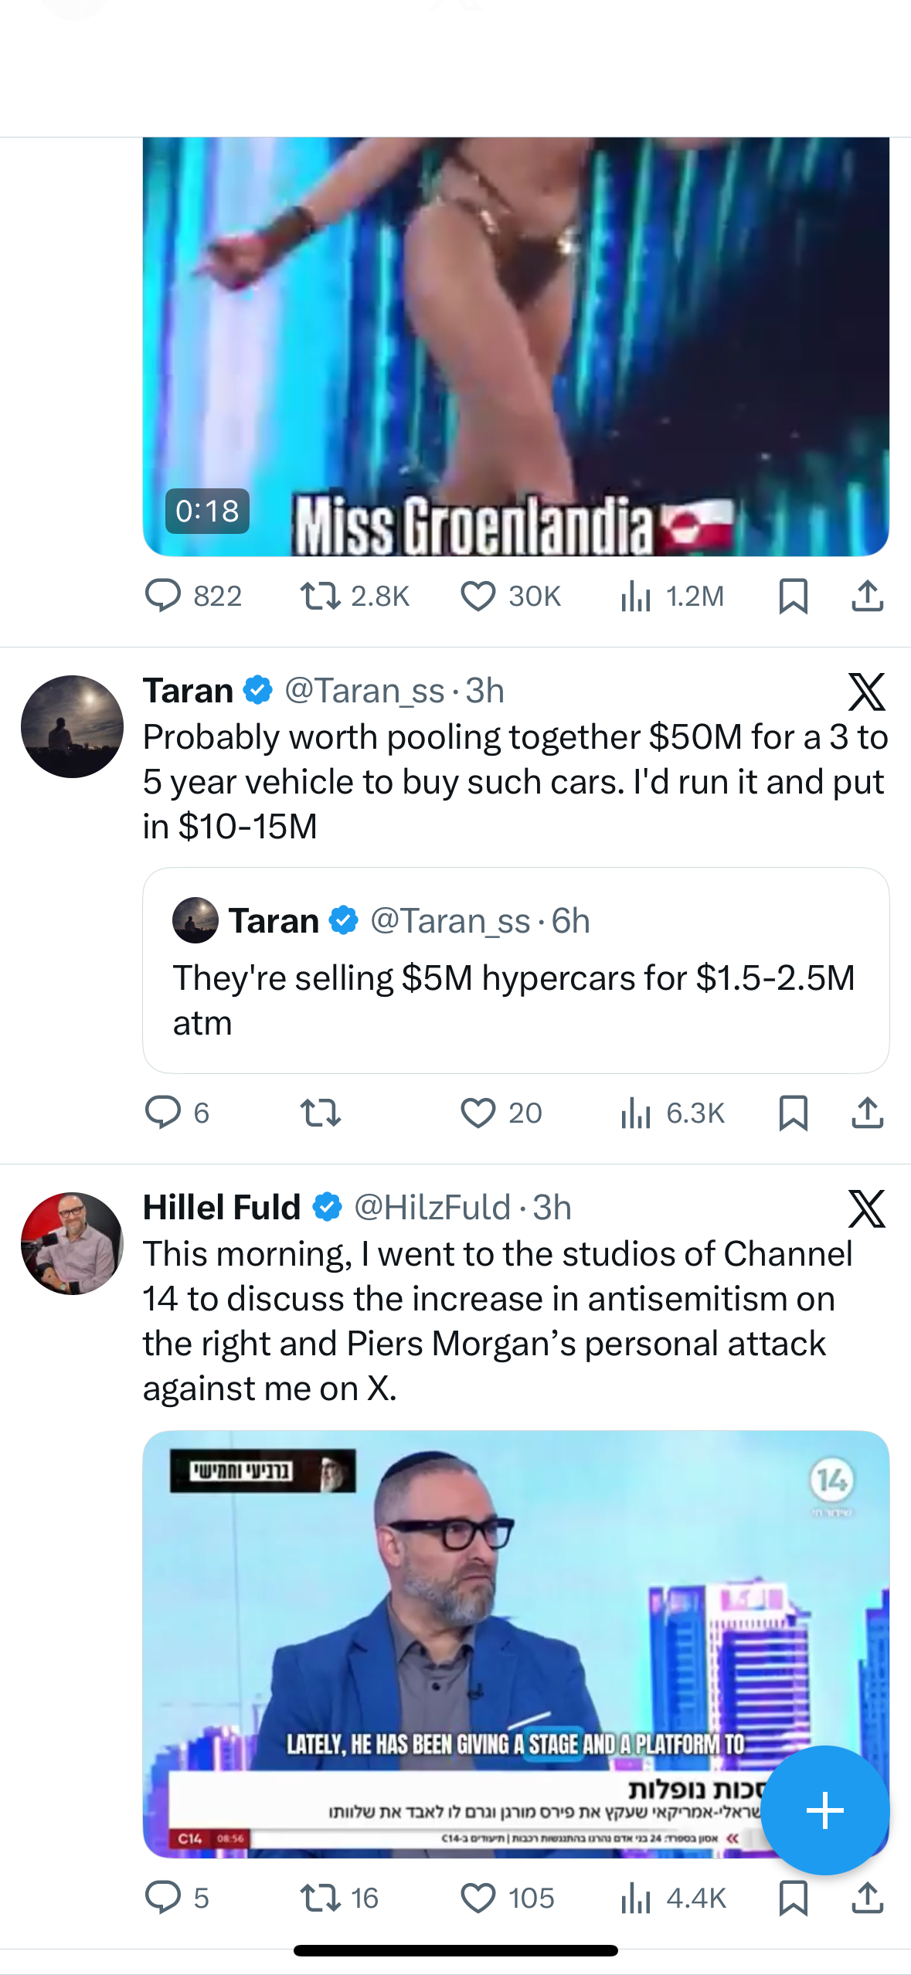Share the Miss Groenlandia video post
This screenshot has width=911, height=1975.
(x=867, y=597)
